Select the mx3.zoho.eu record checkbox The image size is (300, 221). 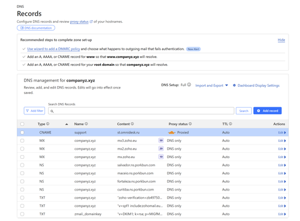tap(22, 141)
